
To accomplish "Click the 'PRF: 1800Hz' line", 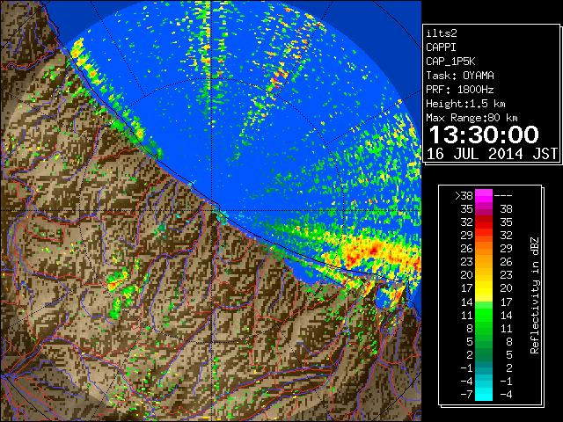I will coord(460,90).
